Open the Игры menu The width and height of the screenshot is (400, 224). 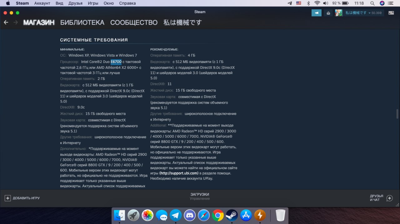(93, 3)
